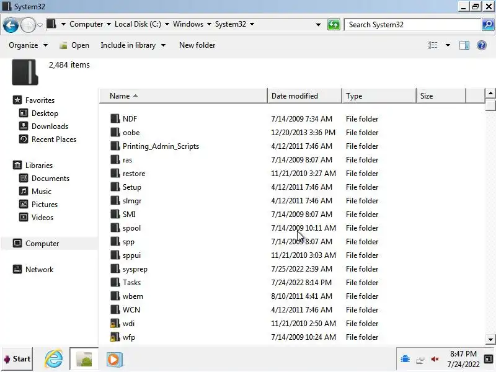Open Desktop in the Favorites list

pos(45,113)
